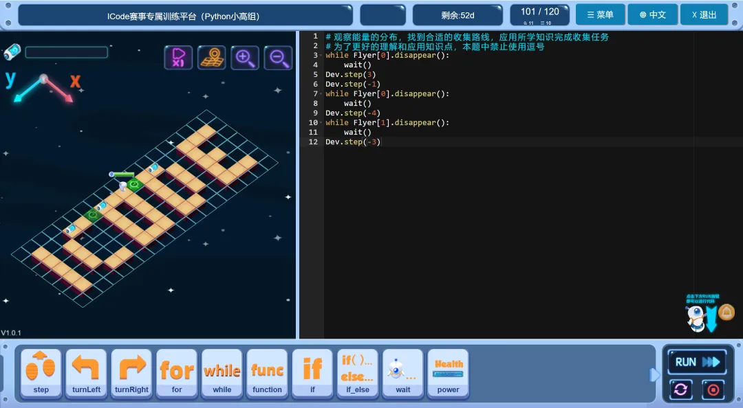Click the green flyer tile near robot
Image resolution: width=743 pixels, height=408 pixels.
(x=134, y=184)
